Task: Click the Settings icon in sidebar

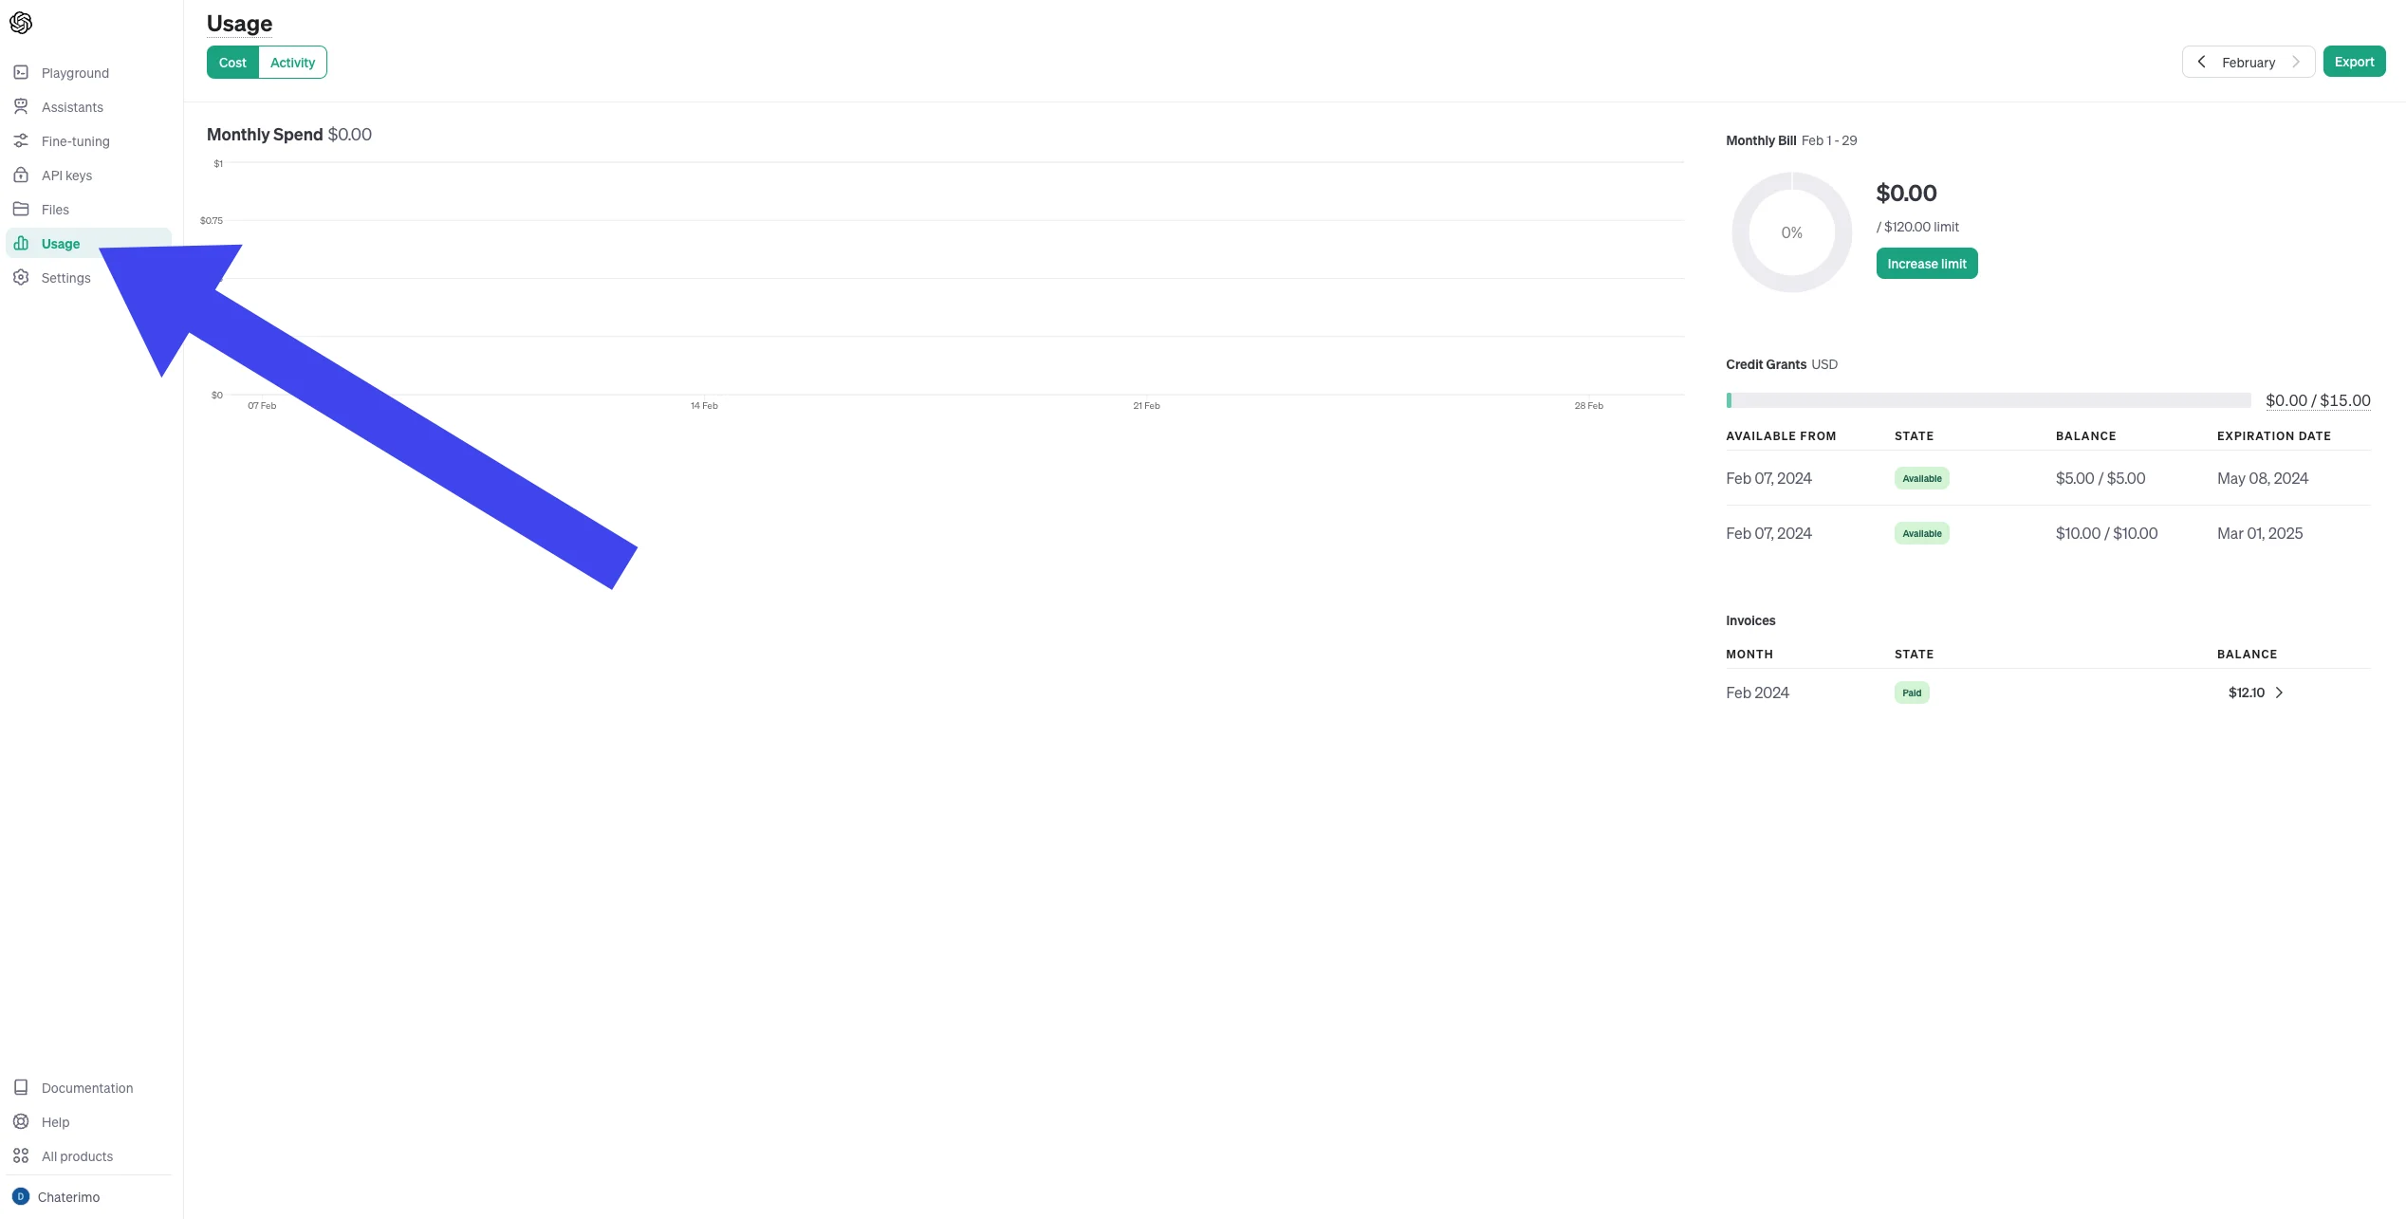Action: pos(22,277)
